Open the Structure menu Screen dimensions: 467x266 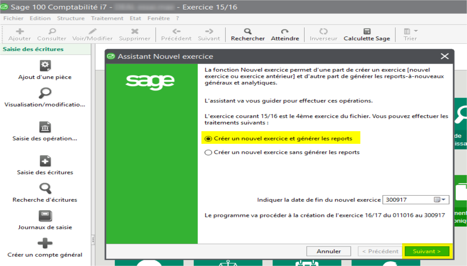(71, 18)
